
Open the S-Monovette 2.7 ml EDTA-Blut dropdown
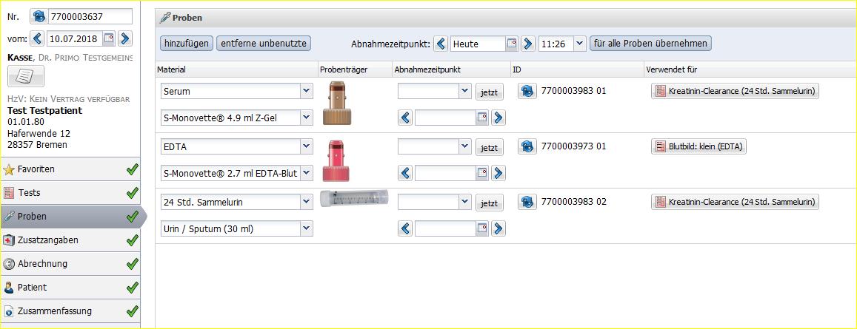[x=307, y=173]
